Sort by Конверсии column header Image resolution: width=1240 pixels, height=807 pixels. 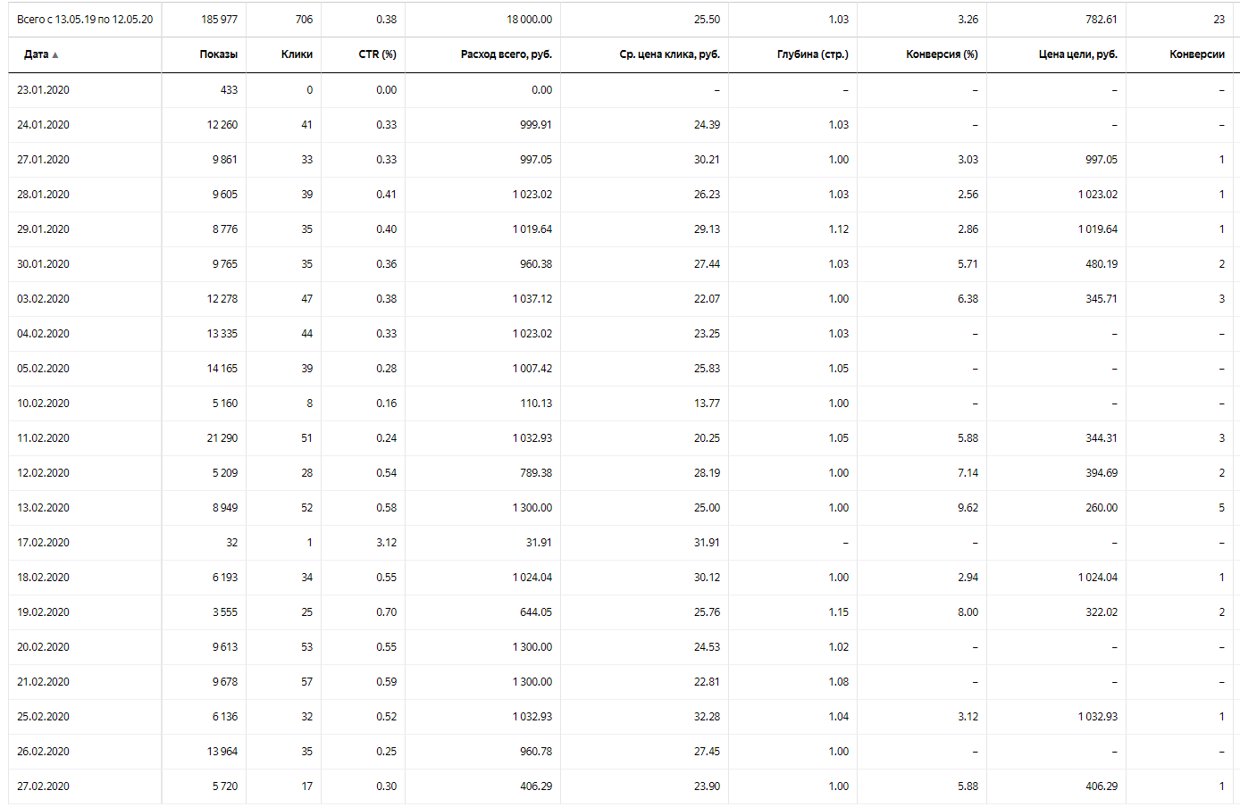[x=1197, y=54]
